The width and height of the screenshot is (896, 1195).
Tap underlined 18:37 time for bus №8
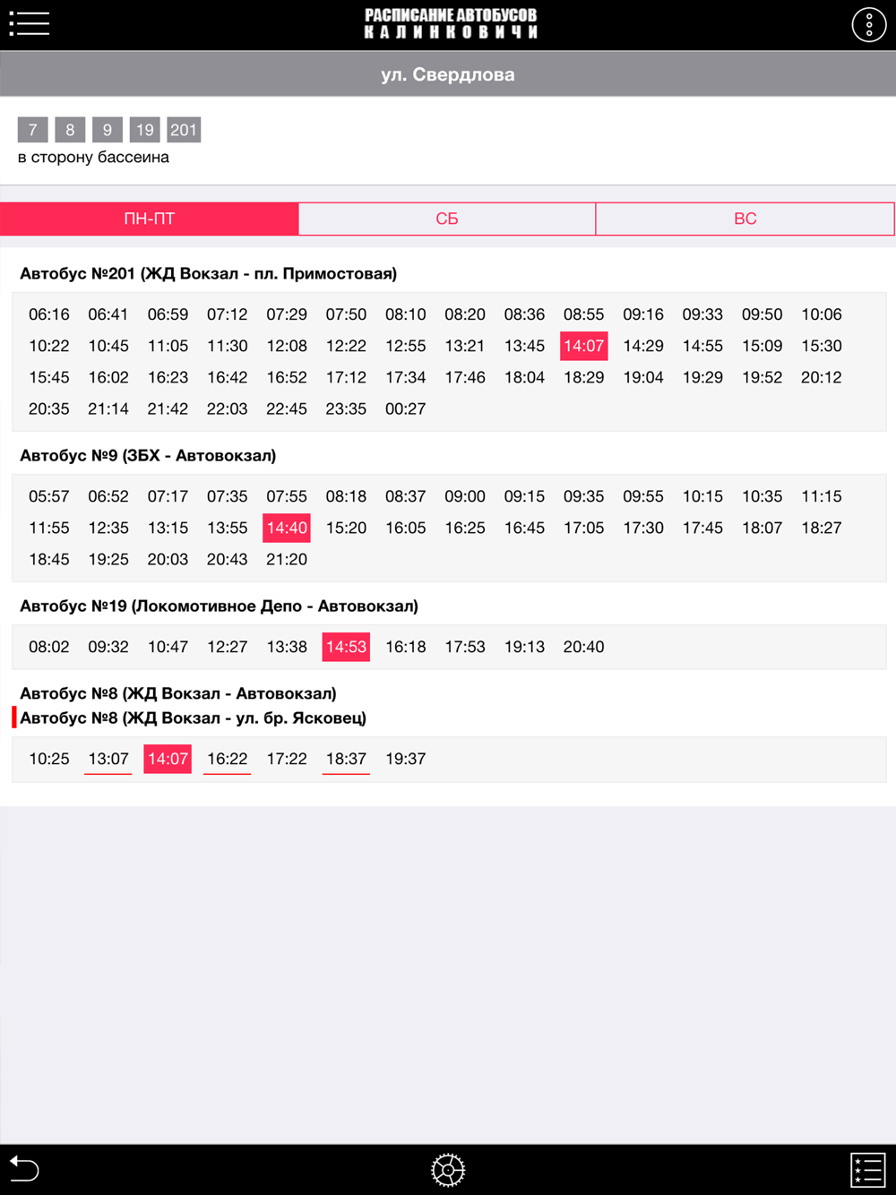346,759
